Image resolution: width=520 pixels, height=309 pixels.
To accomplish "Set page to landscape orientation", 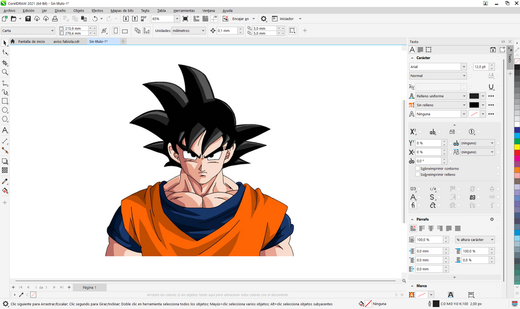I will (125, 30).
